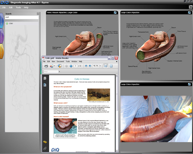This screenshot has width=193, height=154.
Task: Click 'What are the symptoms?' heading
Action: point(62,87)
